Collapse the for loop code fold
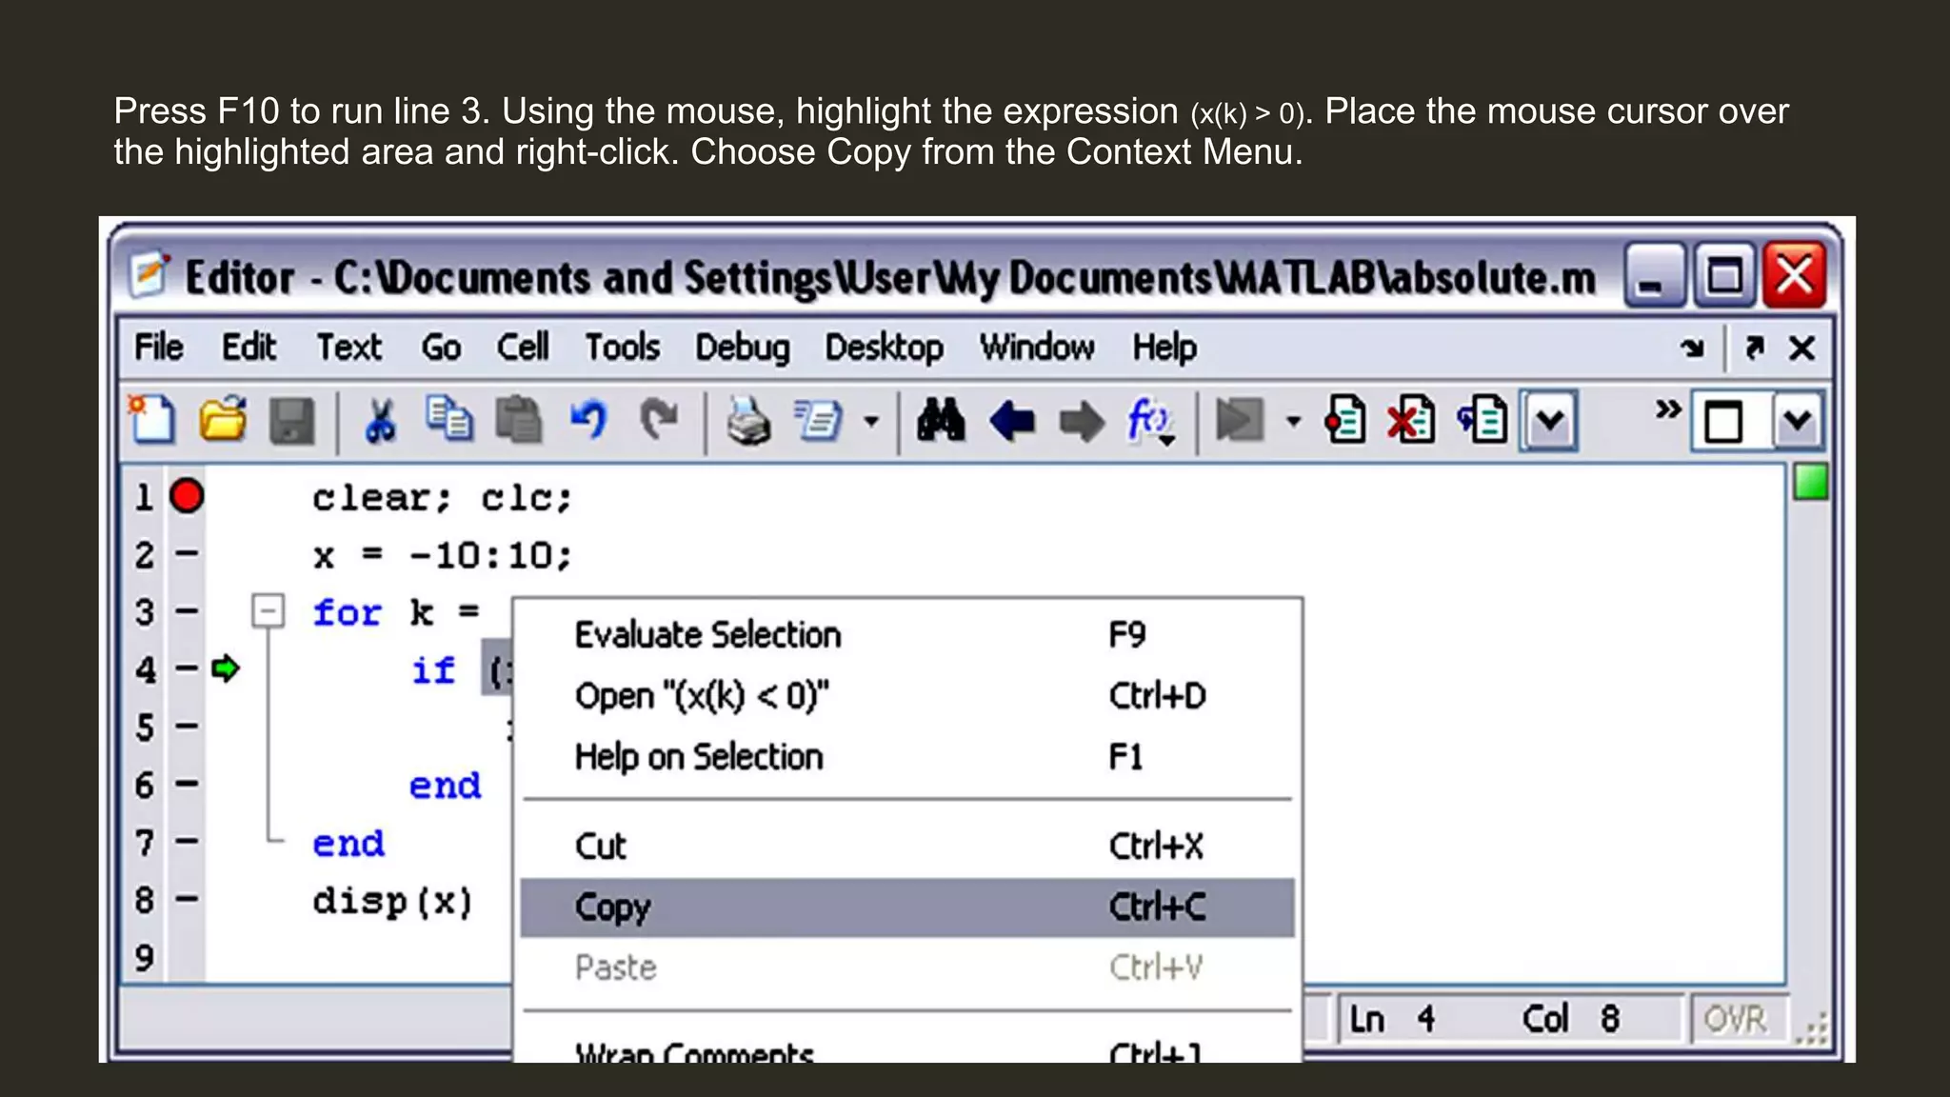This screenshot has width=1950, height=1097. coord(269,610)
